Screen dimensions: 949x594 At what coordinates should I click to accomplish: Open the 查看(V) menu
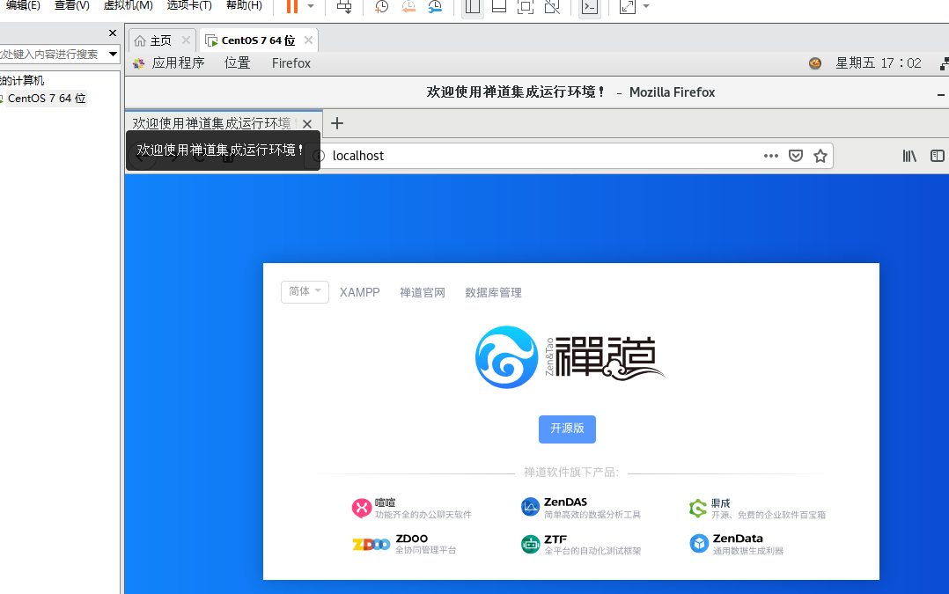point(71,5)
